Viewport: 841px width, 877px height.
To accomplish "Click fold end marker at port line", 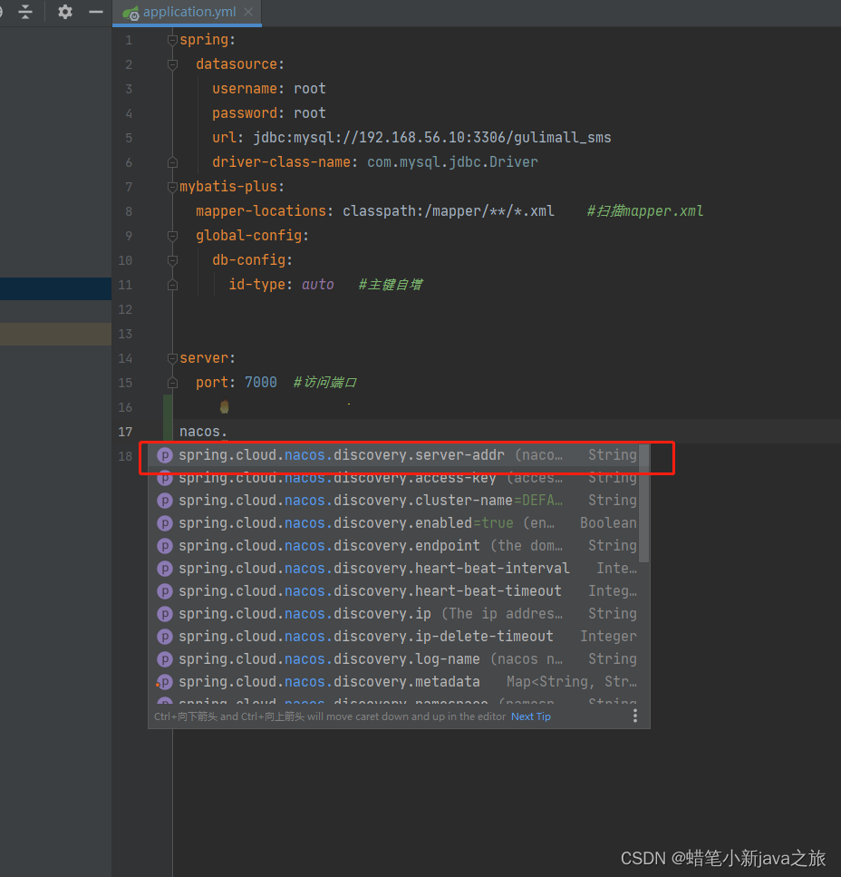I will [x=173, y=383].
